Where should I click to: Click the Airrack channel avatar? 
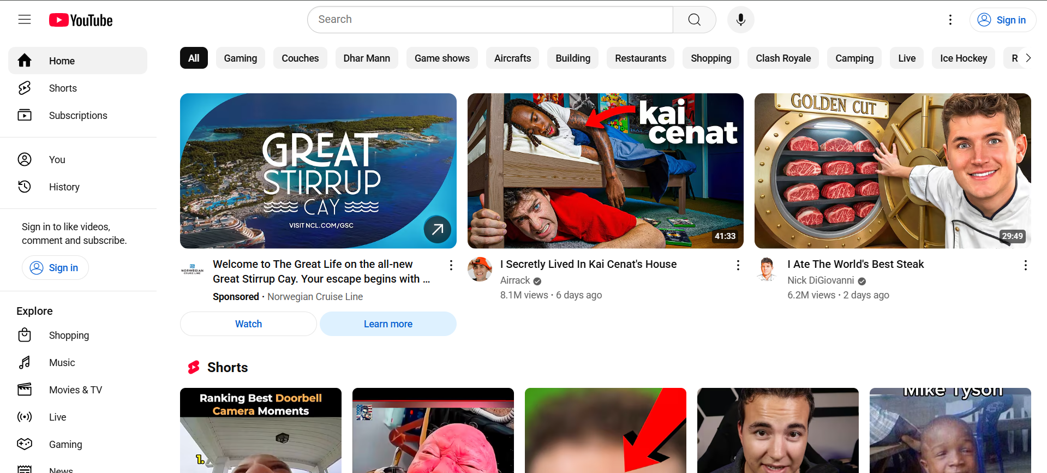point(480,270)
